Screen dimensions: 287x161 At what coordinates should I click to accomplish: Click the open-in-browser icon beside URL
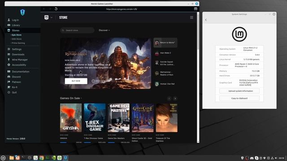pos(196,9)
